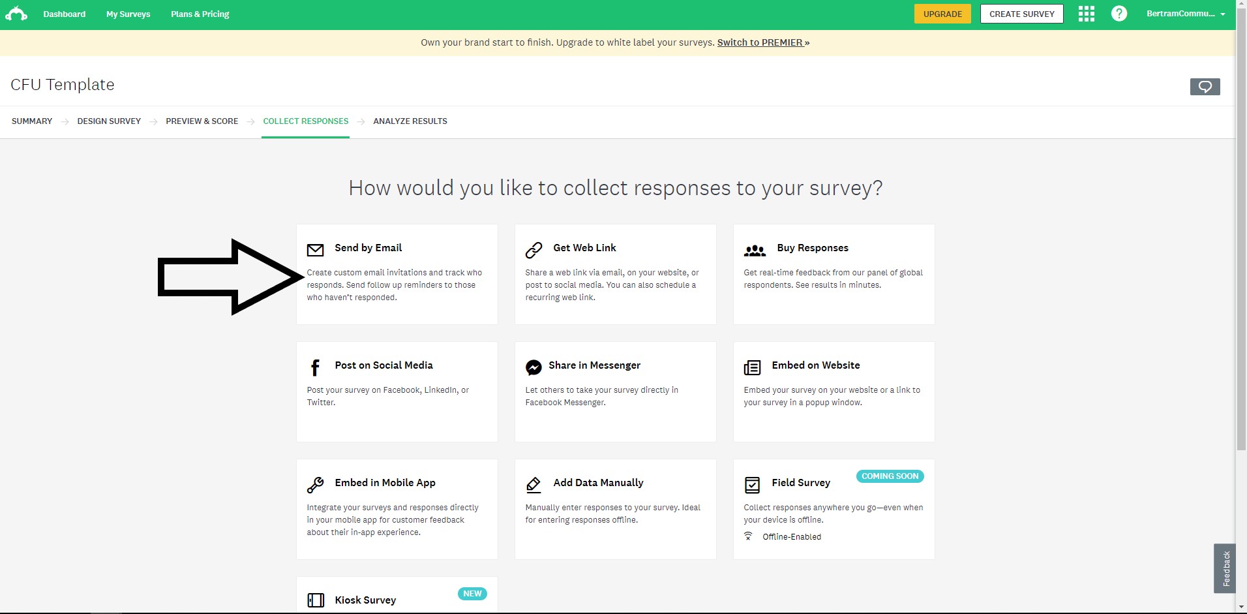This screenshot has width=1247, height=614.
Task: Click the pencil icon for Add Data Manually
Action: [x=533, y=485]
